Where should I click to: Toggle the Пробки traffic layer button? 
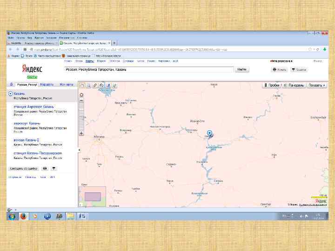tap(272, 85)
